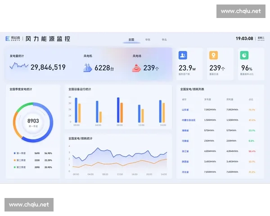Click the orange 第二季度 legend swatch

click(15, 160)
